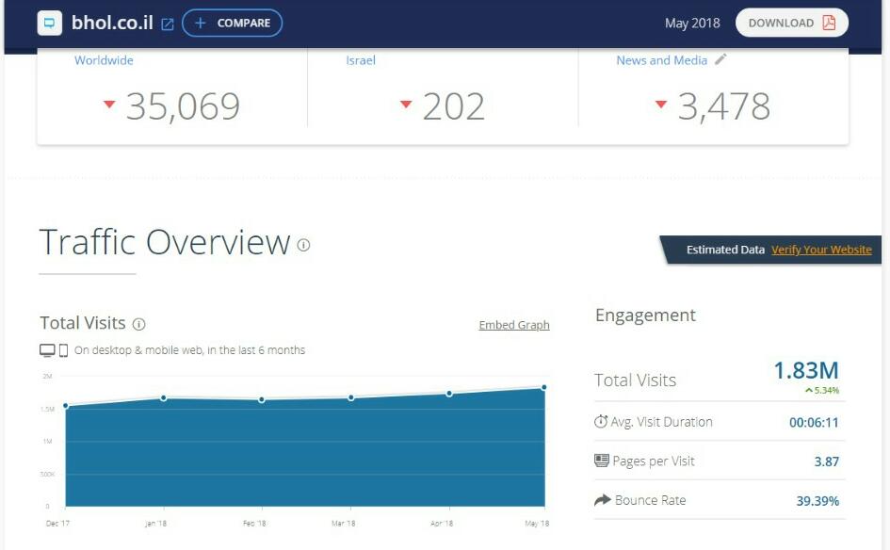
Task: Click the info icon next to Traffic Overview
Action: [x=303, y=245]
